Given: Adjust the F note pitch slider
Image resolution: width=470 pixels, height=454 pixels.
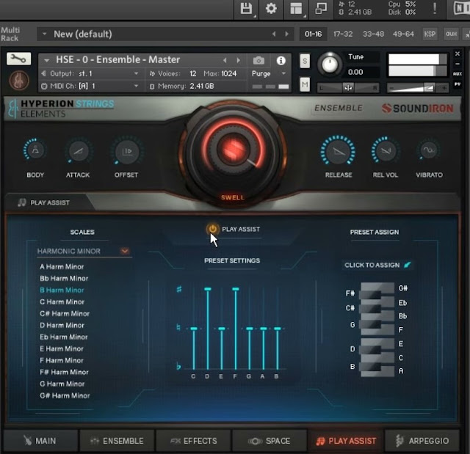Looking at the screenshot, I should (236, 329).
